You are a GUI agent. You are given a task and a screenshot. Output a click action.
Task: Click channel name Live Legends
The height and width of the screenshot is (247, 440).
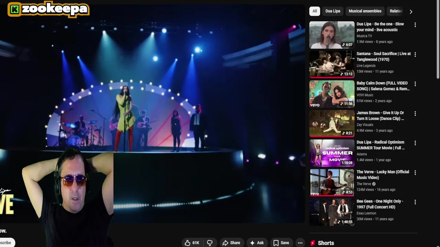(x=366, y=66)
